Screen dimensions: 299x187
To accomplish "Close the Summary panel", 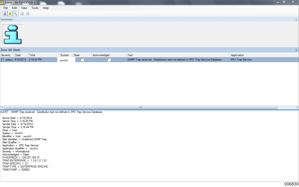I will (x=296, y=19).
